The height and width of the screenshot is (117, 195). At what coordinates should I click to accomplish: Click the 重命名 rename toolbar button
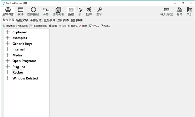coord(73,26)
